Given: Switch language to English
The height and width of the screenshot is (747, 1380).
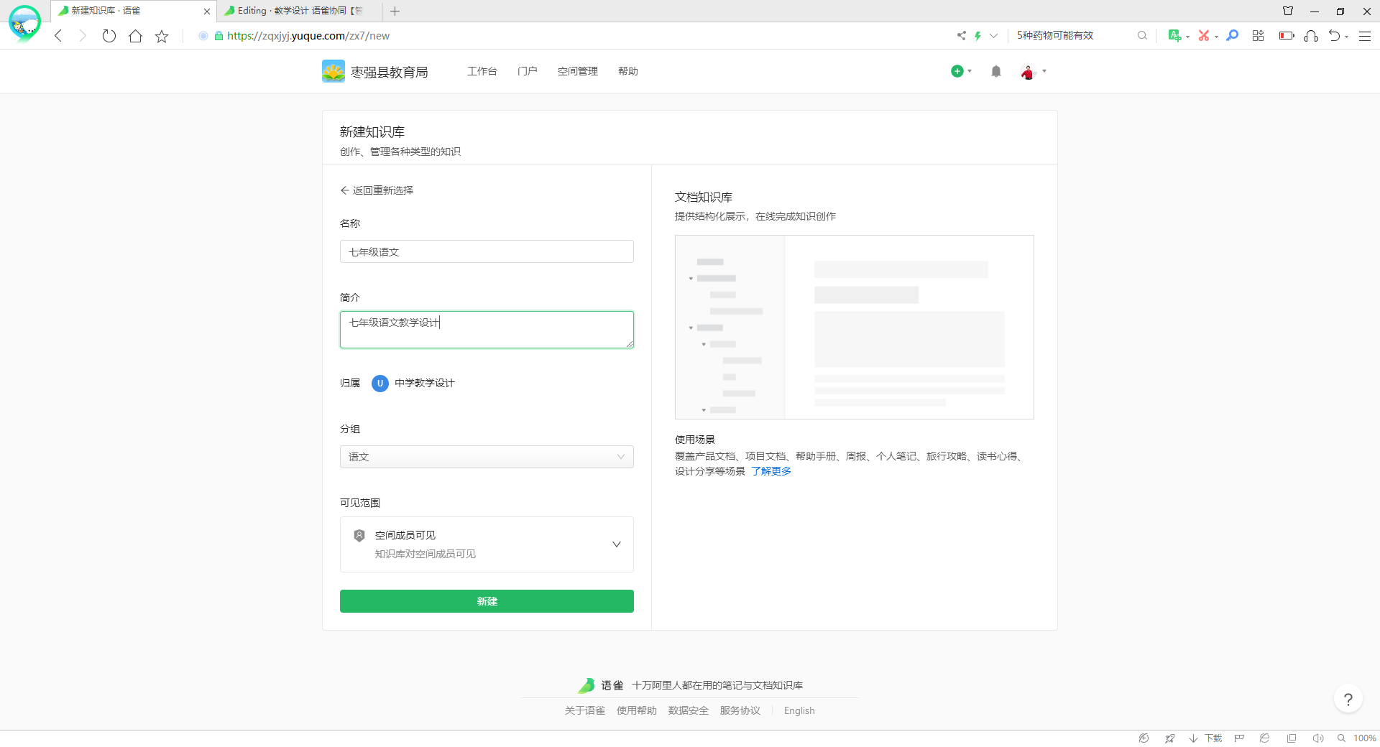Looking at the screenshot, I should click(799, 710).
